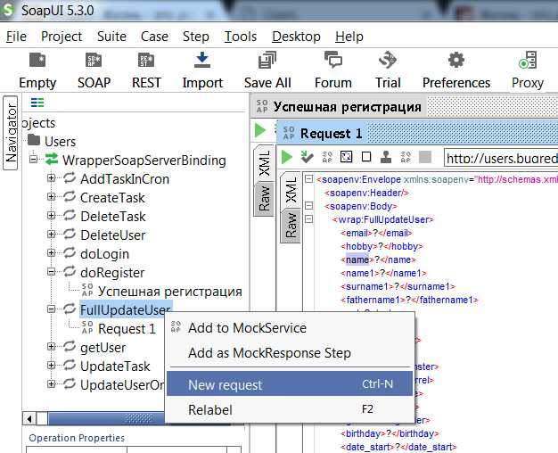Click the gray cancel square in request toolbar

click(x=425, y=157)
